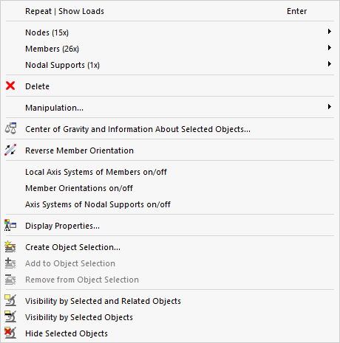Click the Hide Selected Objects icon
Viewport: 340px width, 343px height.
pos(10,333)
